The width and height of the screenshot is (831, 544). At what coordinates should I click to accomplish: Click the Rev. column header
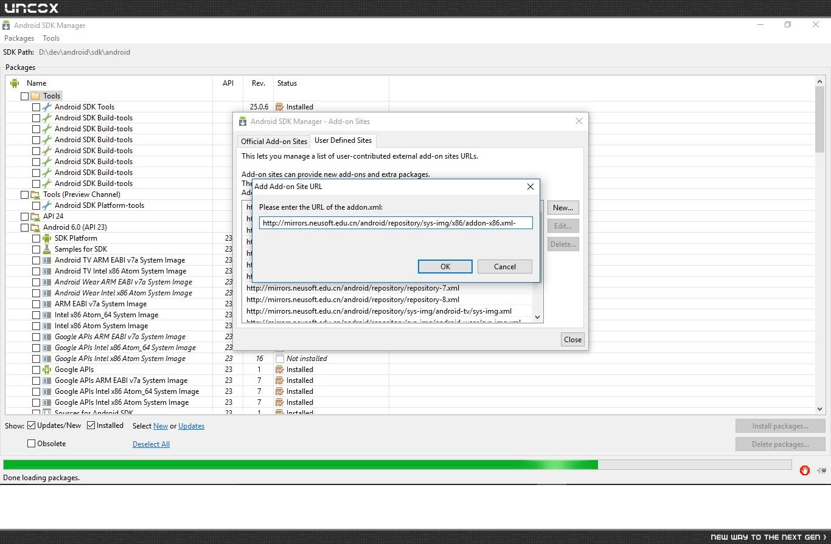click(259, 83)
